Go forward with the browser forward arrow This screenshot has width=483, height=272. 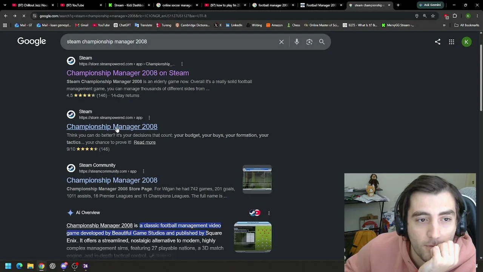tap(15, 16)
